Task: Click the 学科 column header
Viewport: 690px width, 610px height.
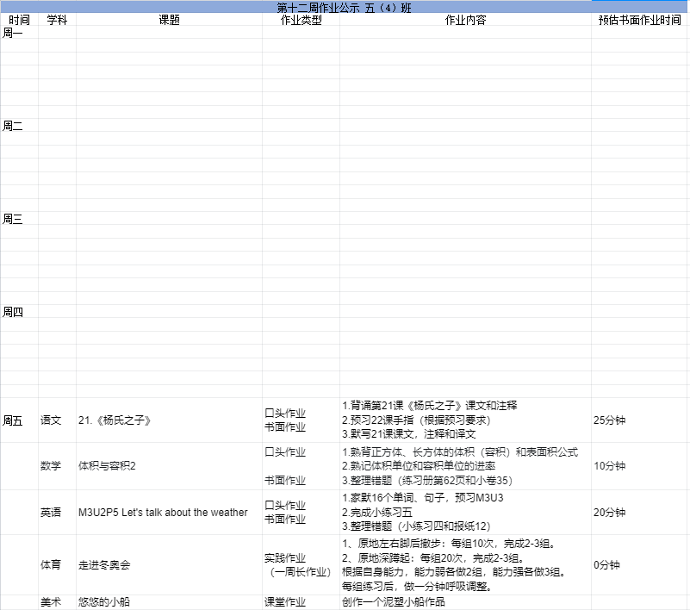Action: point(57,20)
